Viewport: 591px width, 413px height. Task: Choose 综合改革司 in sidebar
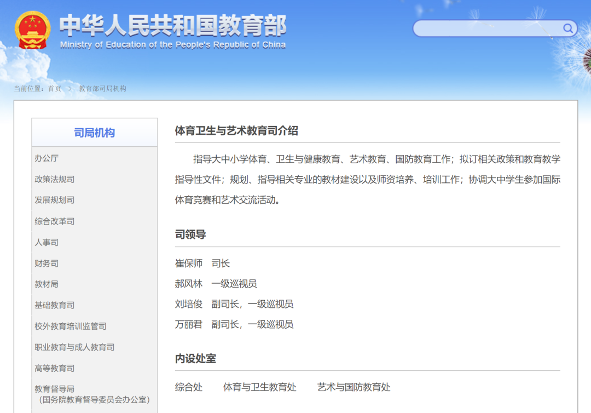(55, 221)
